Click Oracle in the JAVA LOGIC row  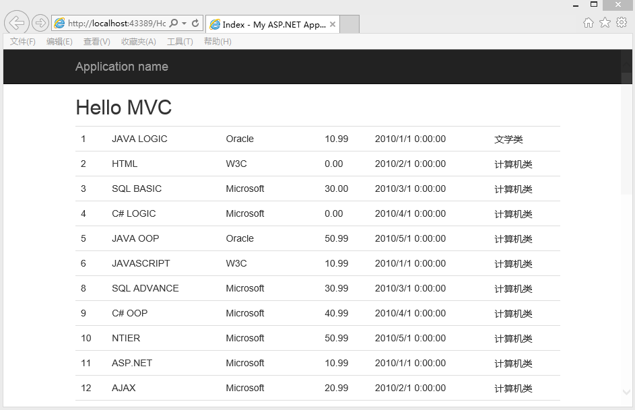point(240,139)
